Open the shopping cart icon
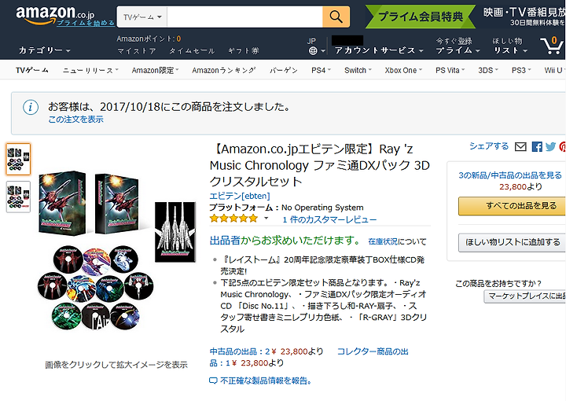The width and height of the screenshot is (566, 401). point(552,46)
